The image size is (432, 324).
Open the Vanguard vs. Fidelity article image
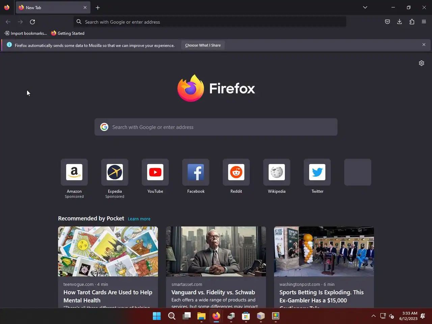pyautogui.click(x=216, y=251)
